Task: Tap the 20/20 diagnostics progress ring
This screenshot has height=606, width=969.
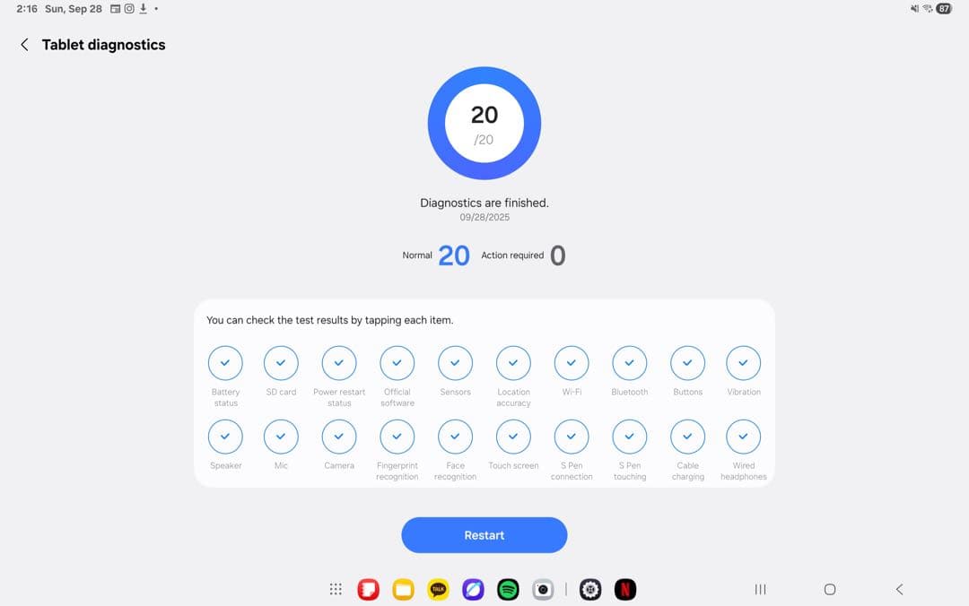Action: pos(484,123)
